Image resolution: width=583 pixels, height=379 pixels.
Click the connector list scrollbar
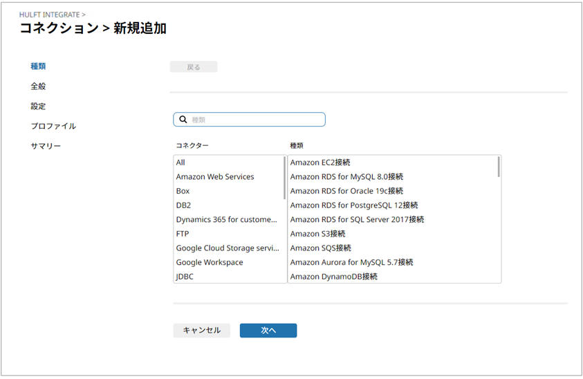pyautogui.click(x=284, y=178)
